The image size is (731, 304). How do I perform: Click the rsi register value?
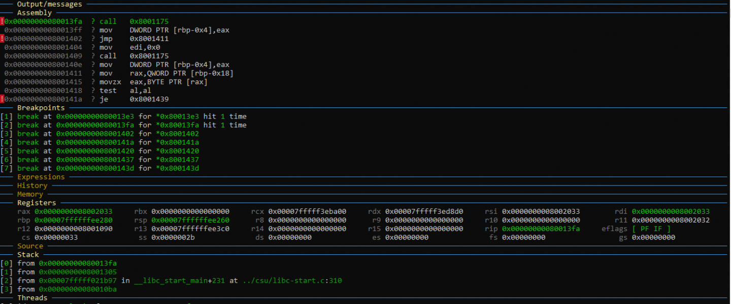point(541,211)
